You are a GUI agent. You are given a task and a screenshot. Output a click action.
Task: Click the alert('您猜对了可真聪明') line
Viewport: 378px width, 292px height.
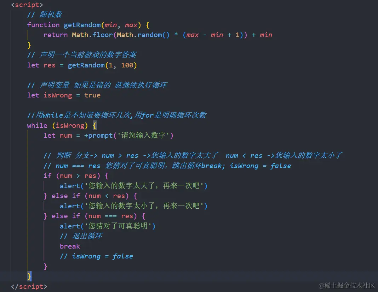point(108,226)
